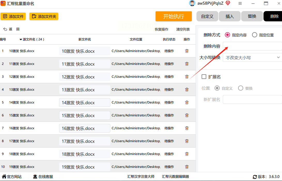Click the 返回 back arrow icon
This screenshot has width=282, height=181.
tap(5, 29)
